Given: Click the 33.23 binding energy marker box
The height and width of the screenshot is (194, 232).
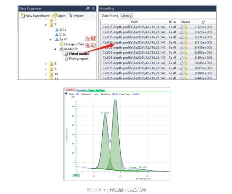Looking at the screenshot, I should pyautogui.click(x=76, y=175).
